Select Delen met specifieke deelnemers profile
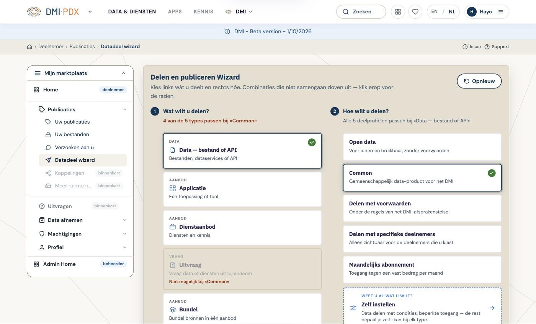 click(x=422, y=239)
